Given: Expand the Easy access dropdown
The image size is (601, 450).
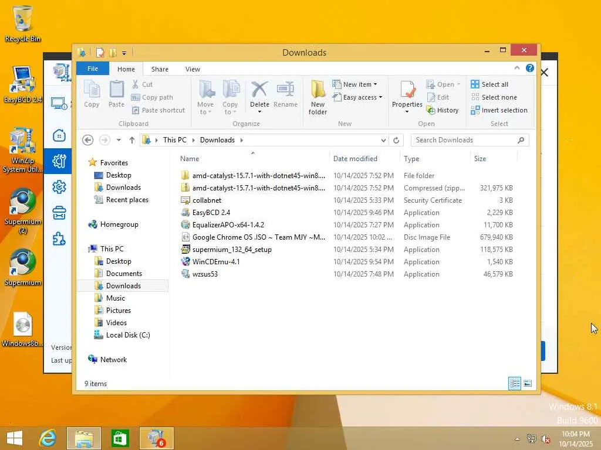Looking at the screenshot, I should coord(357,97).
